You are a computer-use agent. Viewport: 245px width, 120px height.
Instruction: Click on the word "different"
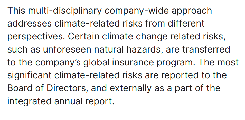(x=186, y=23)
